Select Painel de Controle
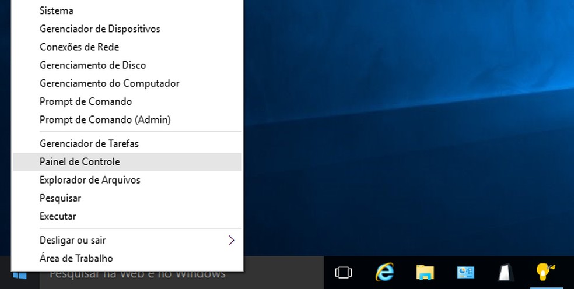Viewport: 574px width, 289px height. click(x=127, y=162)
